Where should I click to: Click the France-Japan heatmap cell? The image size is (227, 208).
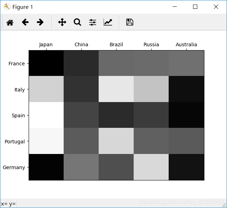pyautogui.click(x=46, y=63)
